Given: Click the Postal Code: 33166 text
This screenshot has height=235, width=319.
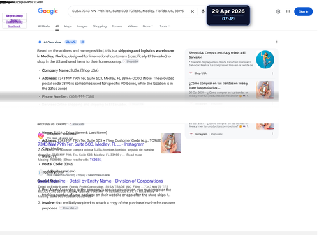Looking at the screenshot, I should (57, 164).
